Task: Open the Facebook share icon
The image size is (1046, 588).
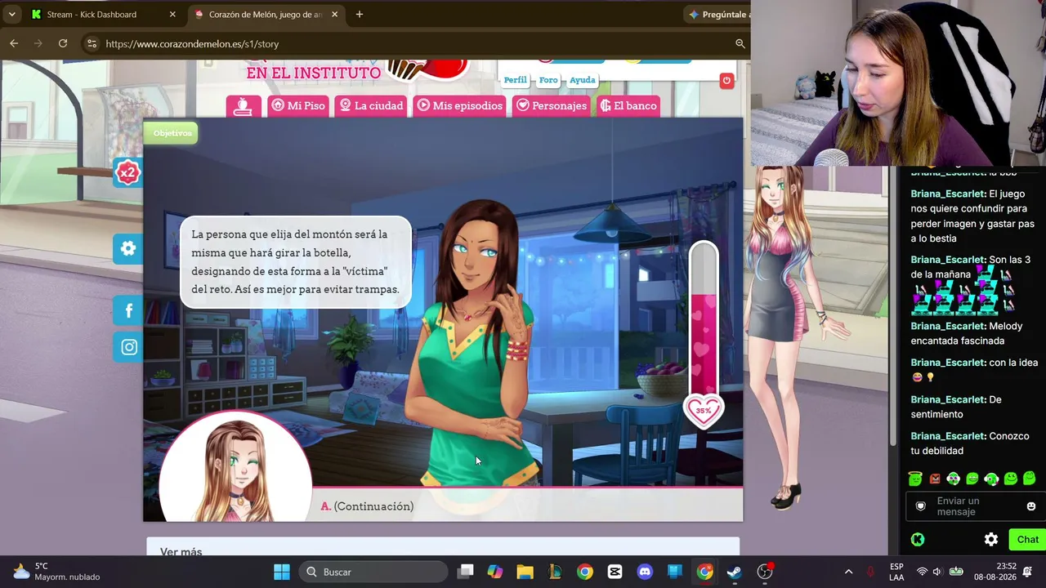Action: click(128, 310)
